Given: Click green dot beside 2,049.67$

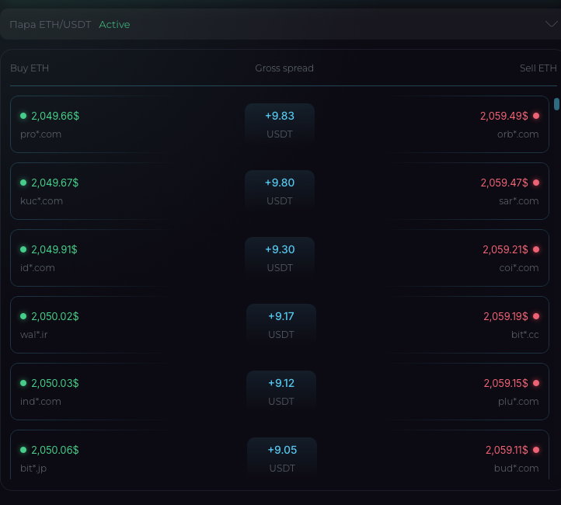Looking at the screenshot, I should [23, 183].
